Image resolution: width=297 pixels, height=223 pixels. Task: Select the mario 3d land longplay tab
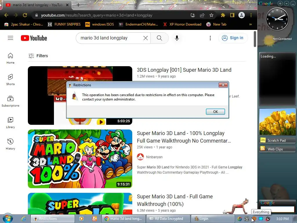click(37, 5)
